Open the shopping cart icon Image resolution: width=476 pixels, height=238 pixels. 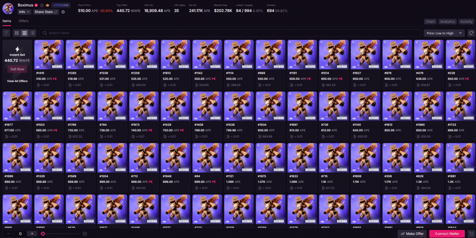coord(471,234)
